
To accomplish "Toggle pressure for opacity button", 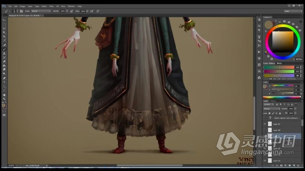I will tap(72, 11).
